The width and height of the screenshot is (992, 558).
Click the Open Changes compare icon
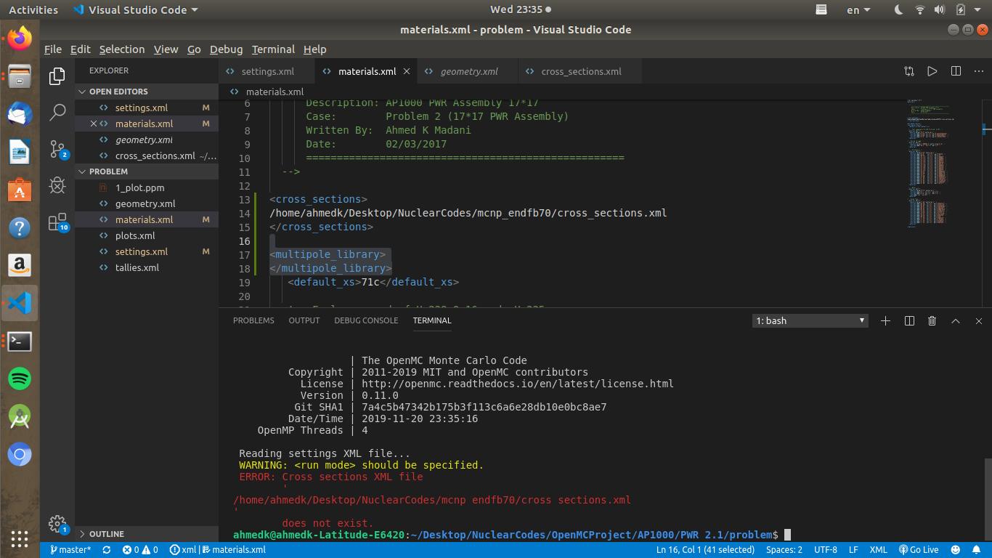point(909,71)
